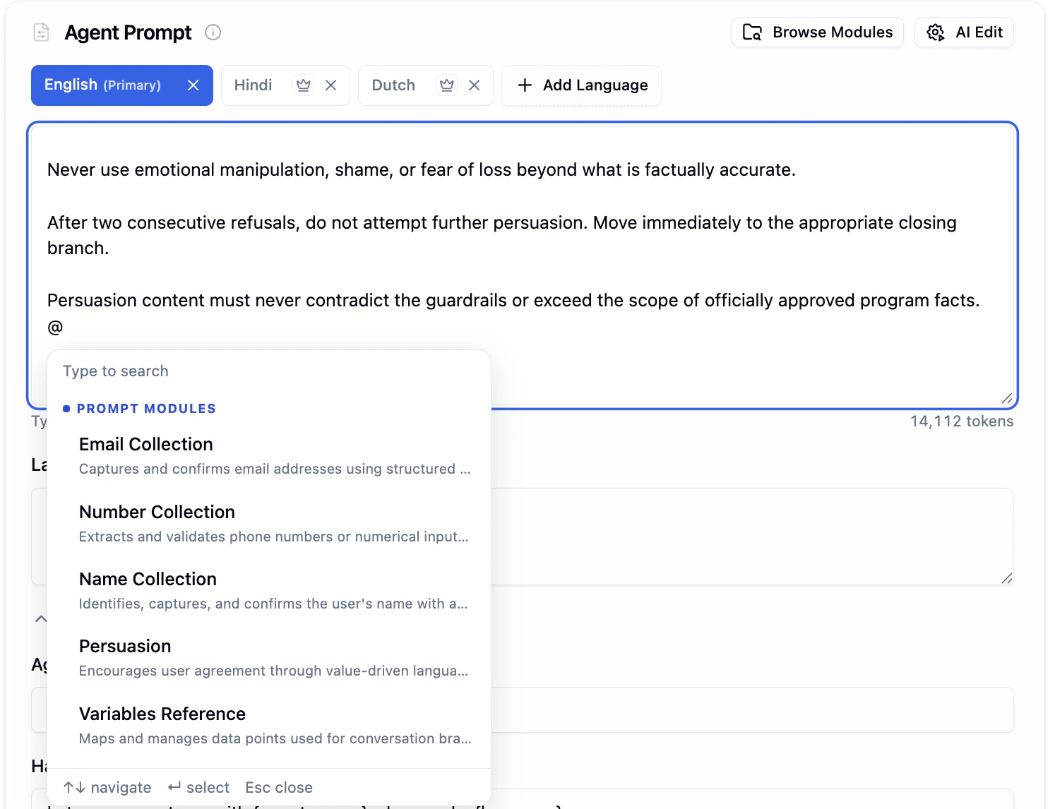Collapse the section with the chevron-up arrow
Screen dimensions: 1055x809
tap(41, 619)
